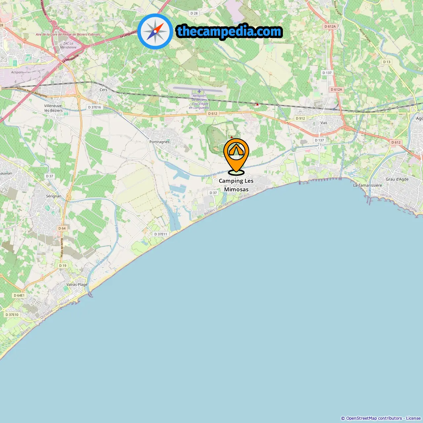Select the Portiragnes town label
Image resolution: width=423 pixels, height=423 pixels.
tap(159, 142)
